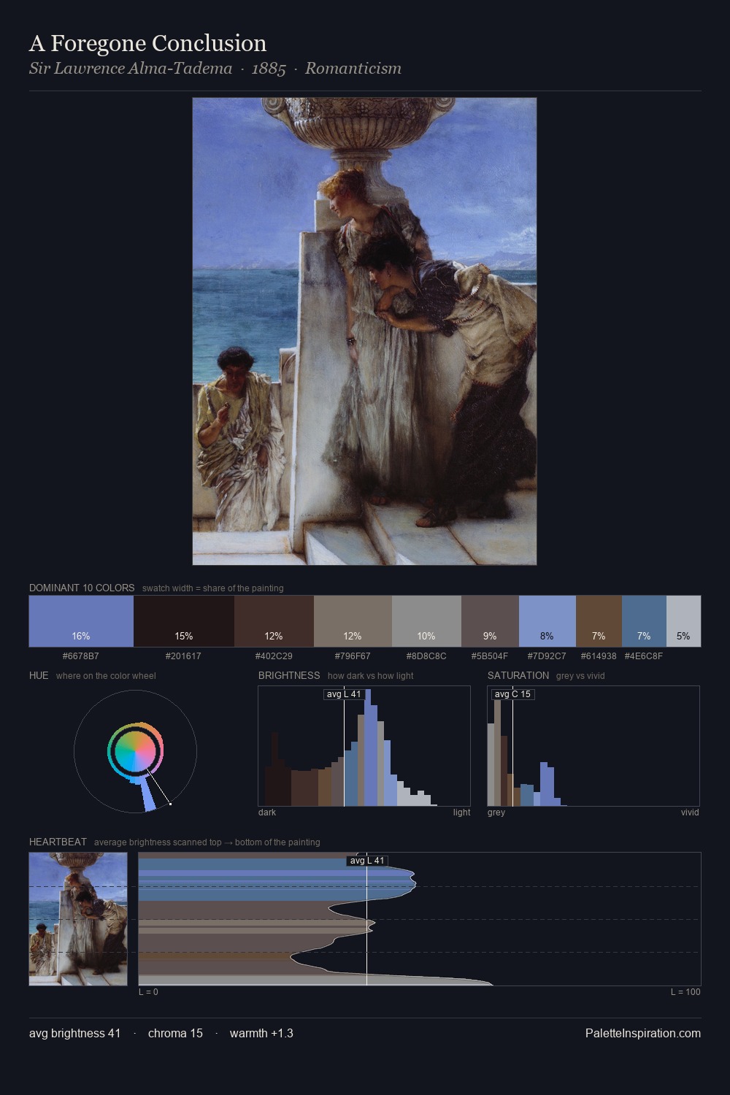Click the hex code #7D92C7 text
The width and height of the screenshot is (730, 1095).
(547, 656)
